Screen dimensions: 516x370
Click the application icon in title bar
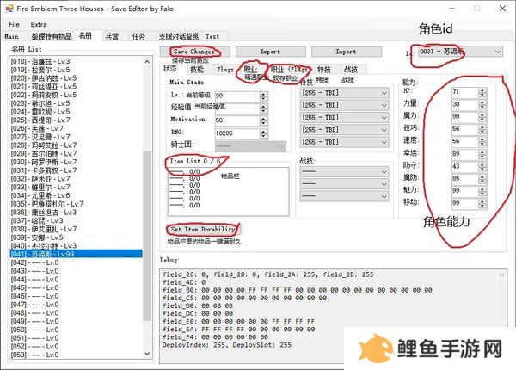click(9, 9)
